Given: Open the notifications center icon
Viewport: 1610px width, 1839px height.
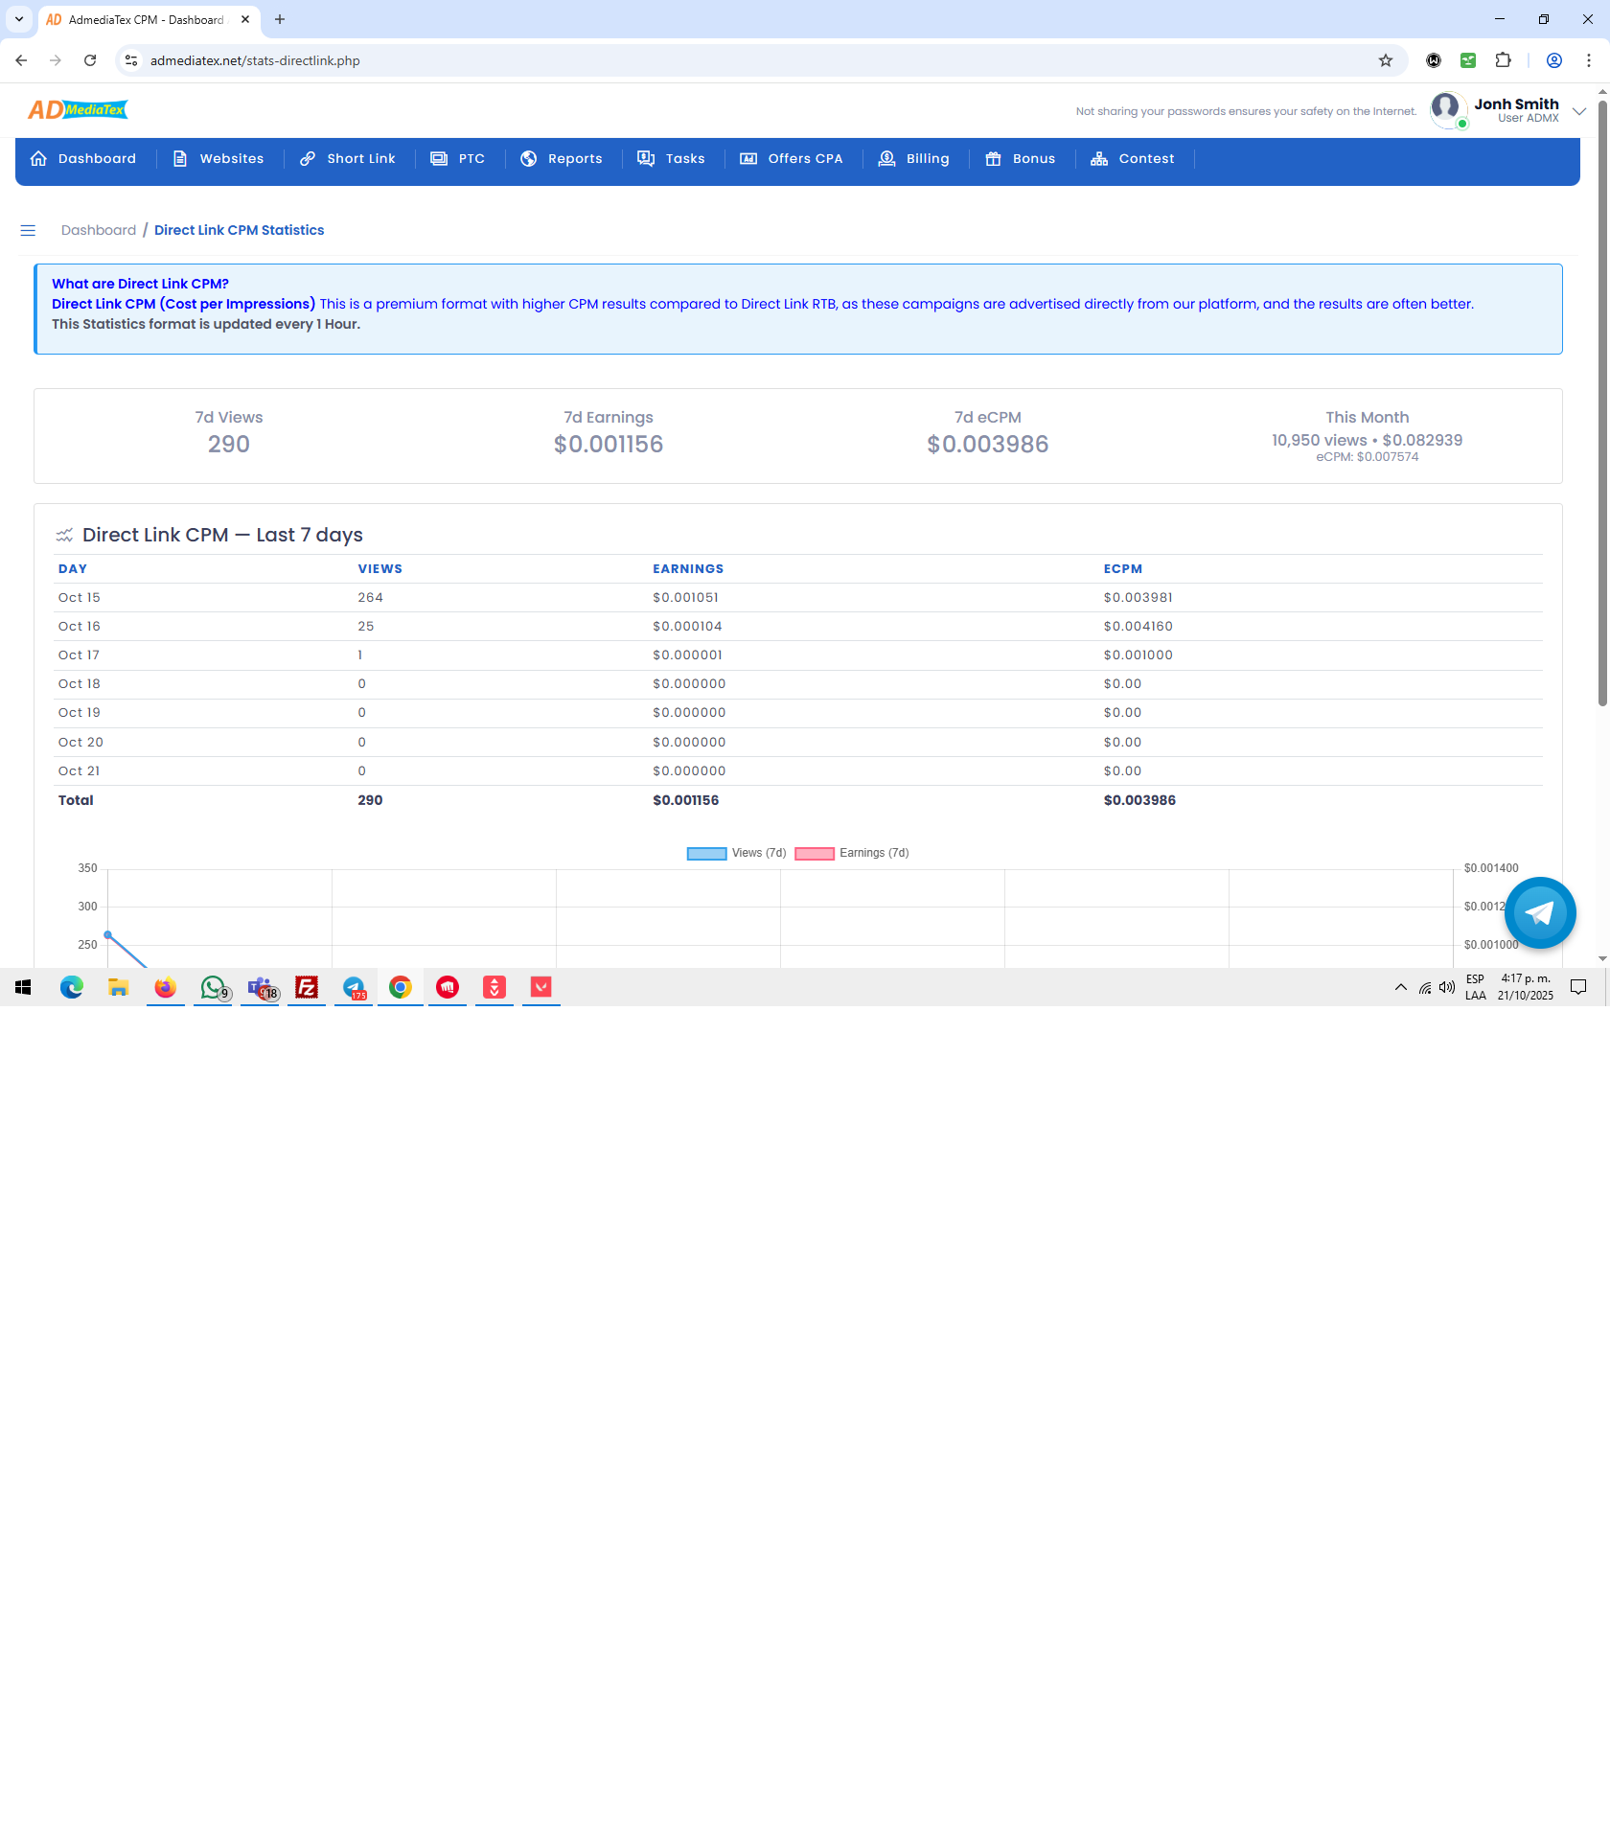Looking at the screenshot, I should 1578,987.
